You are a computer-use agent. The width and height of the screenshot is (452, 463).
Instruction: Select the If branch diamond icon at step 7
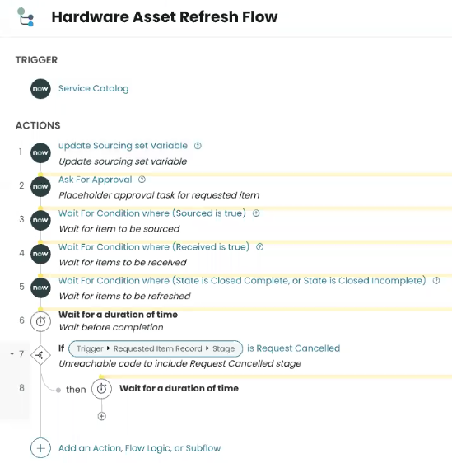40,355
